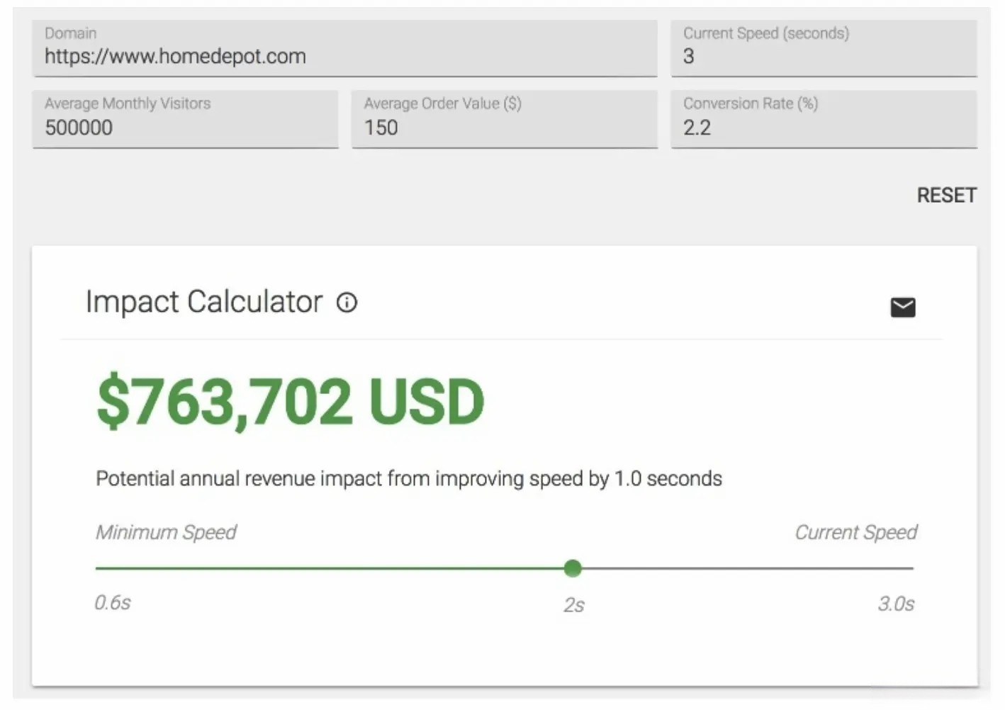Click the Conversion Rate (%) input
This screenshot has height=710, width=1005.
824,128
